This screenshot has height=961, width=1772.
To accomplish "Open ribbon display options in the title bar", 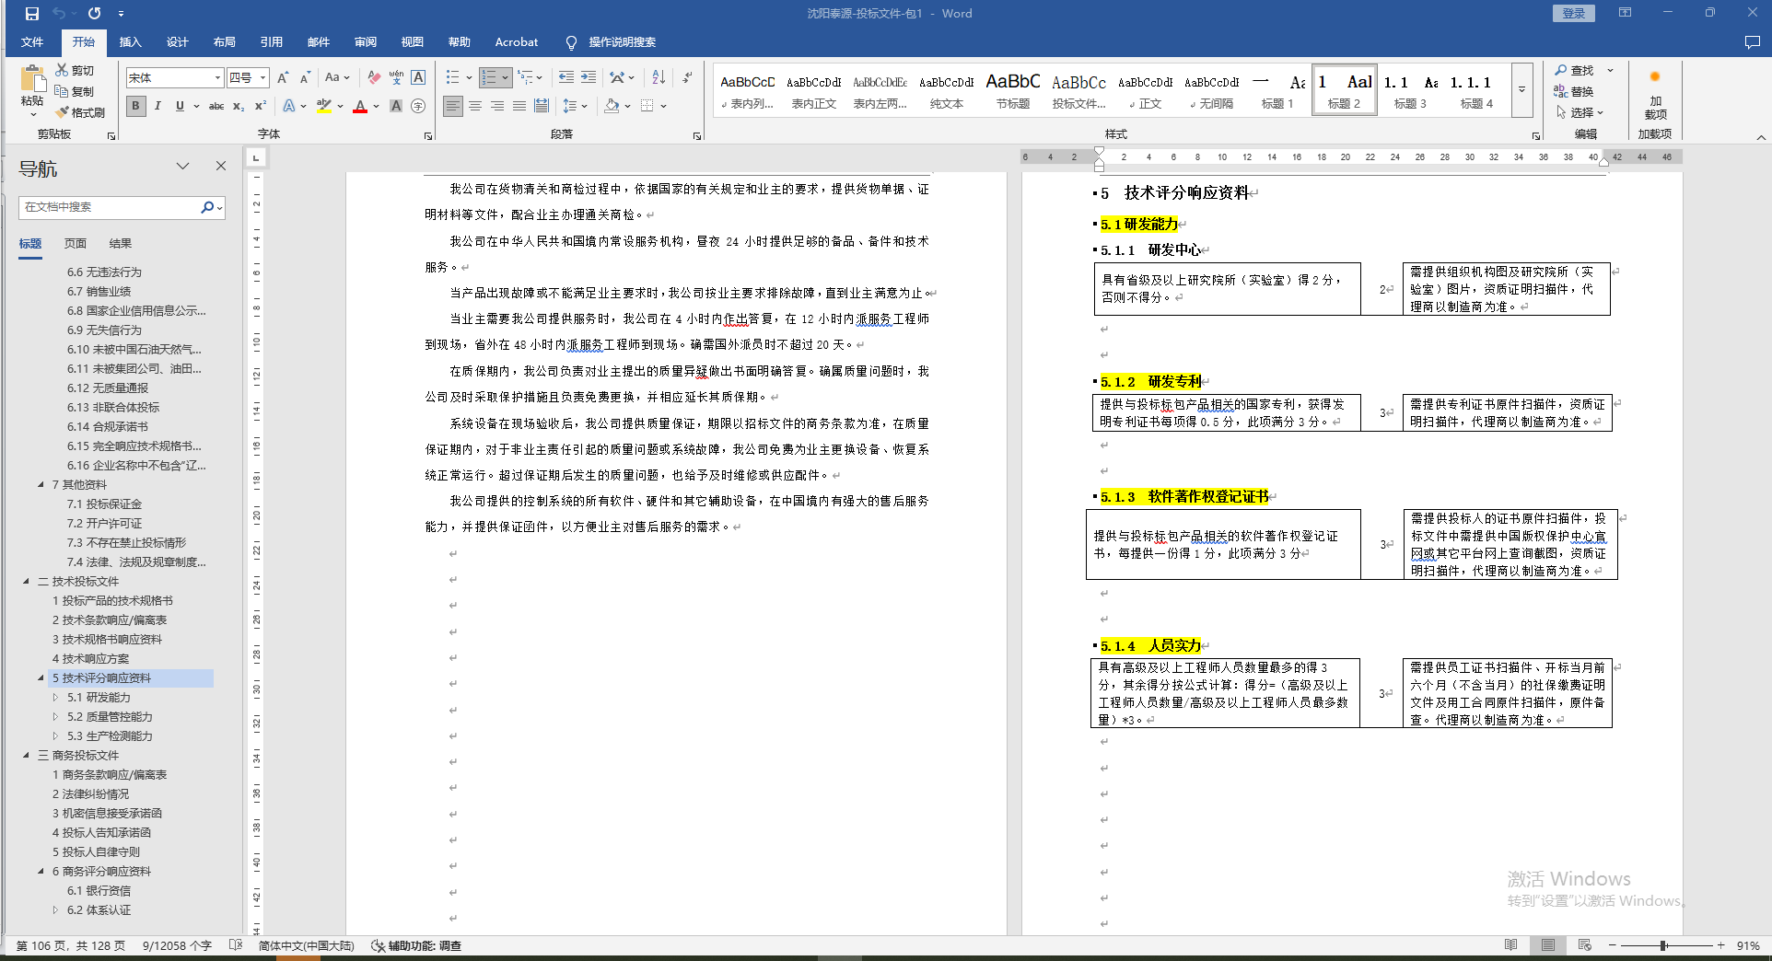I will (1625, 13).
